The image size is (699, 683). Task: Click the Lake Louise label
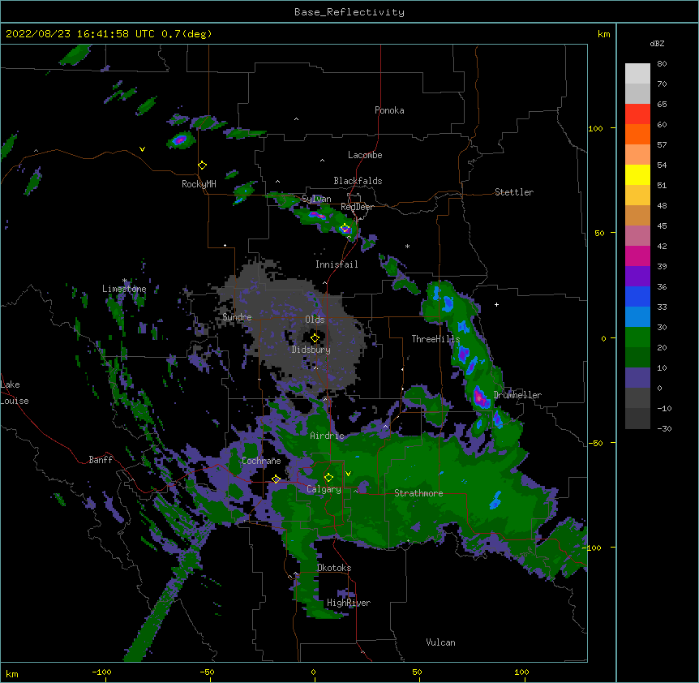15,393
